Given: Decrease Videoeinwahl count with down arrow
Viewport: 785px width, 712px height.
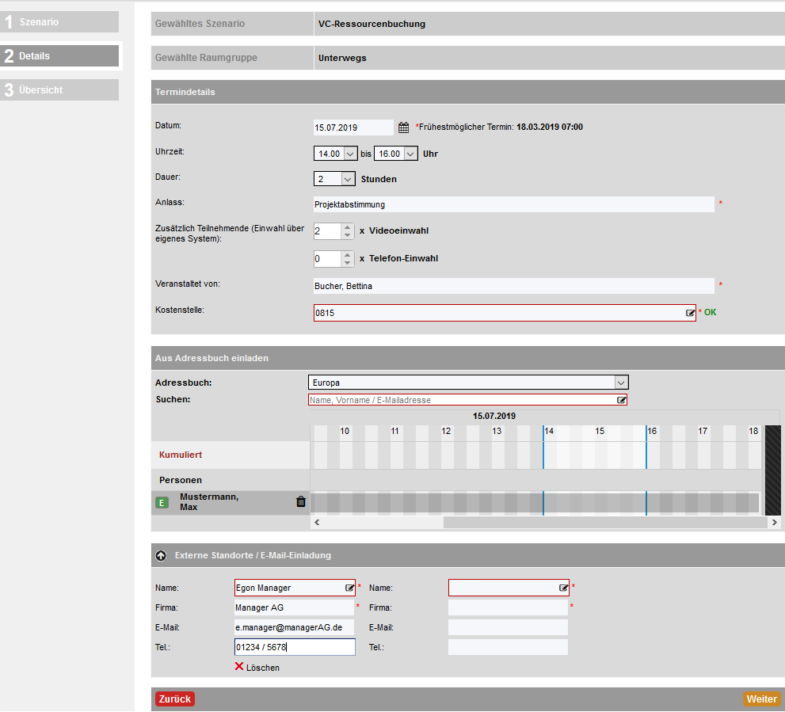Looking at the screenshot, I should (x=348, y=235).
